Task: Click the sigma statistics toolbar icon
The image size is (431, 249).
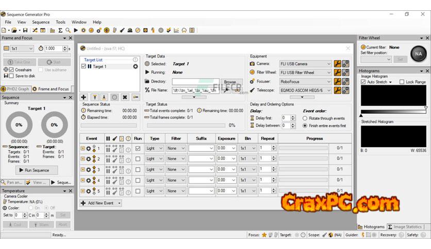Action: click(60, 30)
